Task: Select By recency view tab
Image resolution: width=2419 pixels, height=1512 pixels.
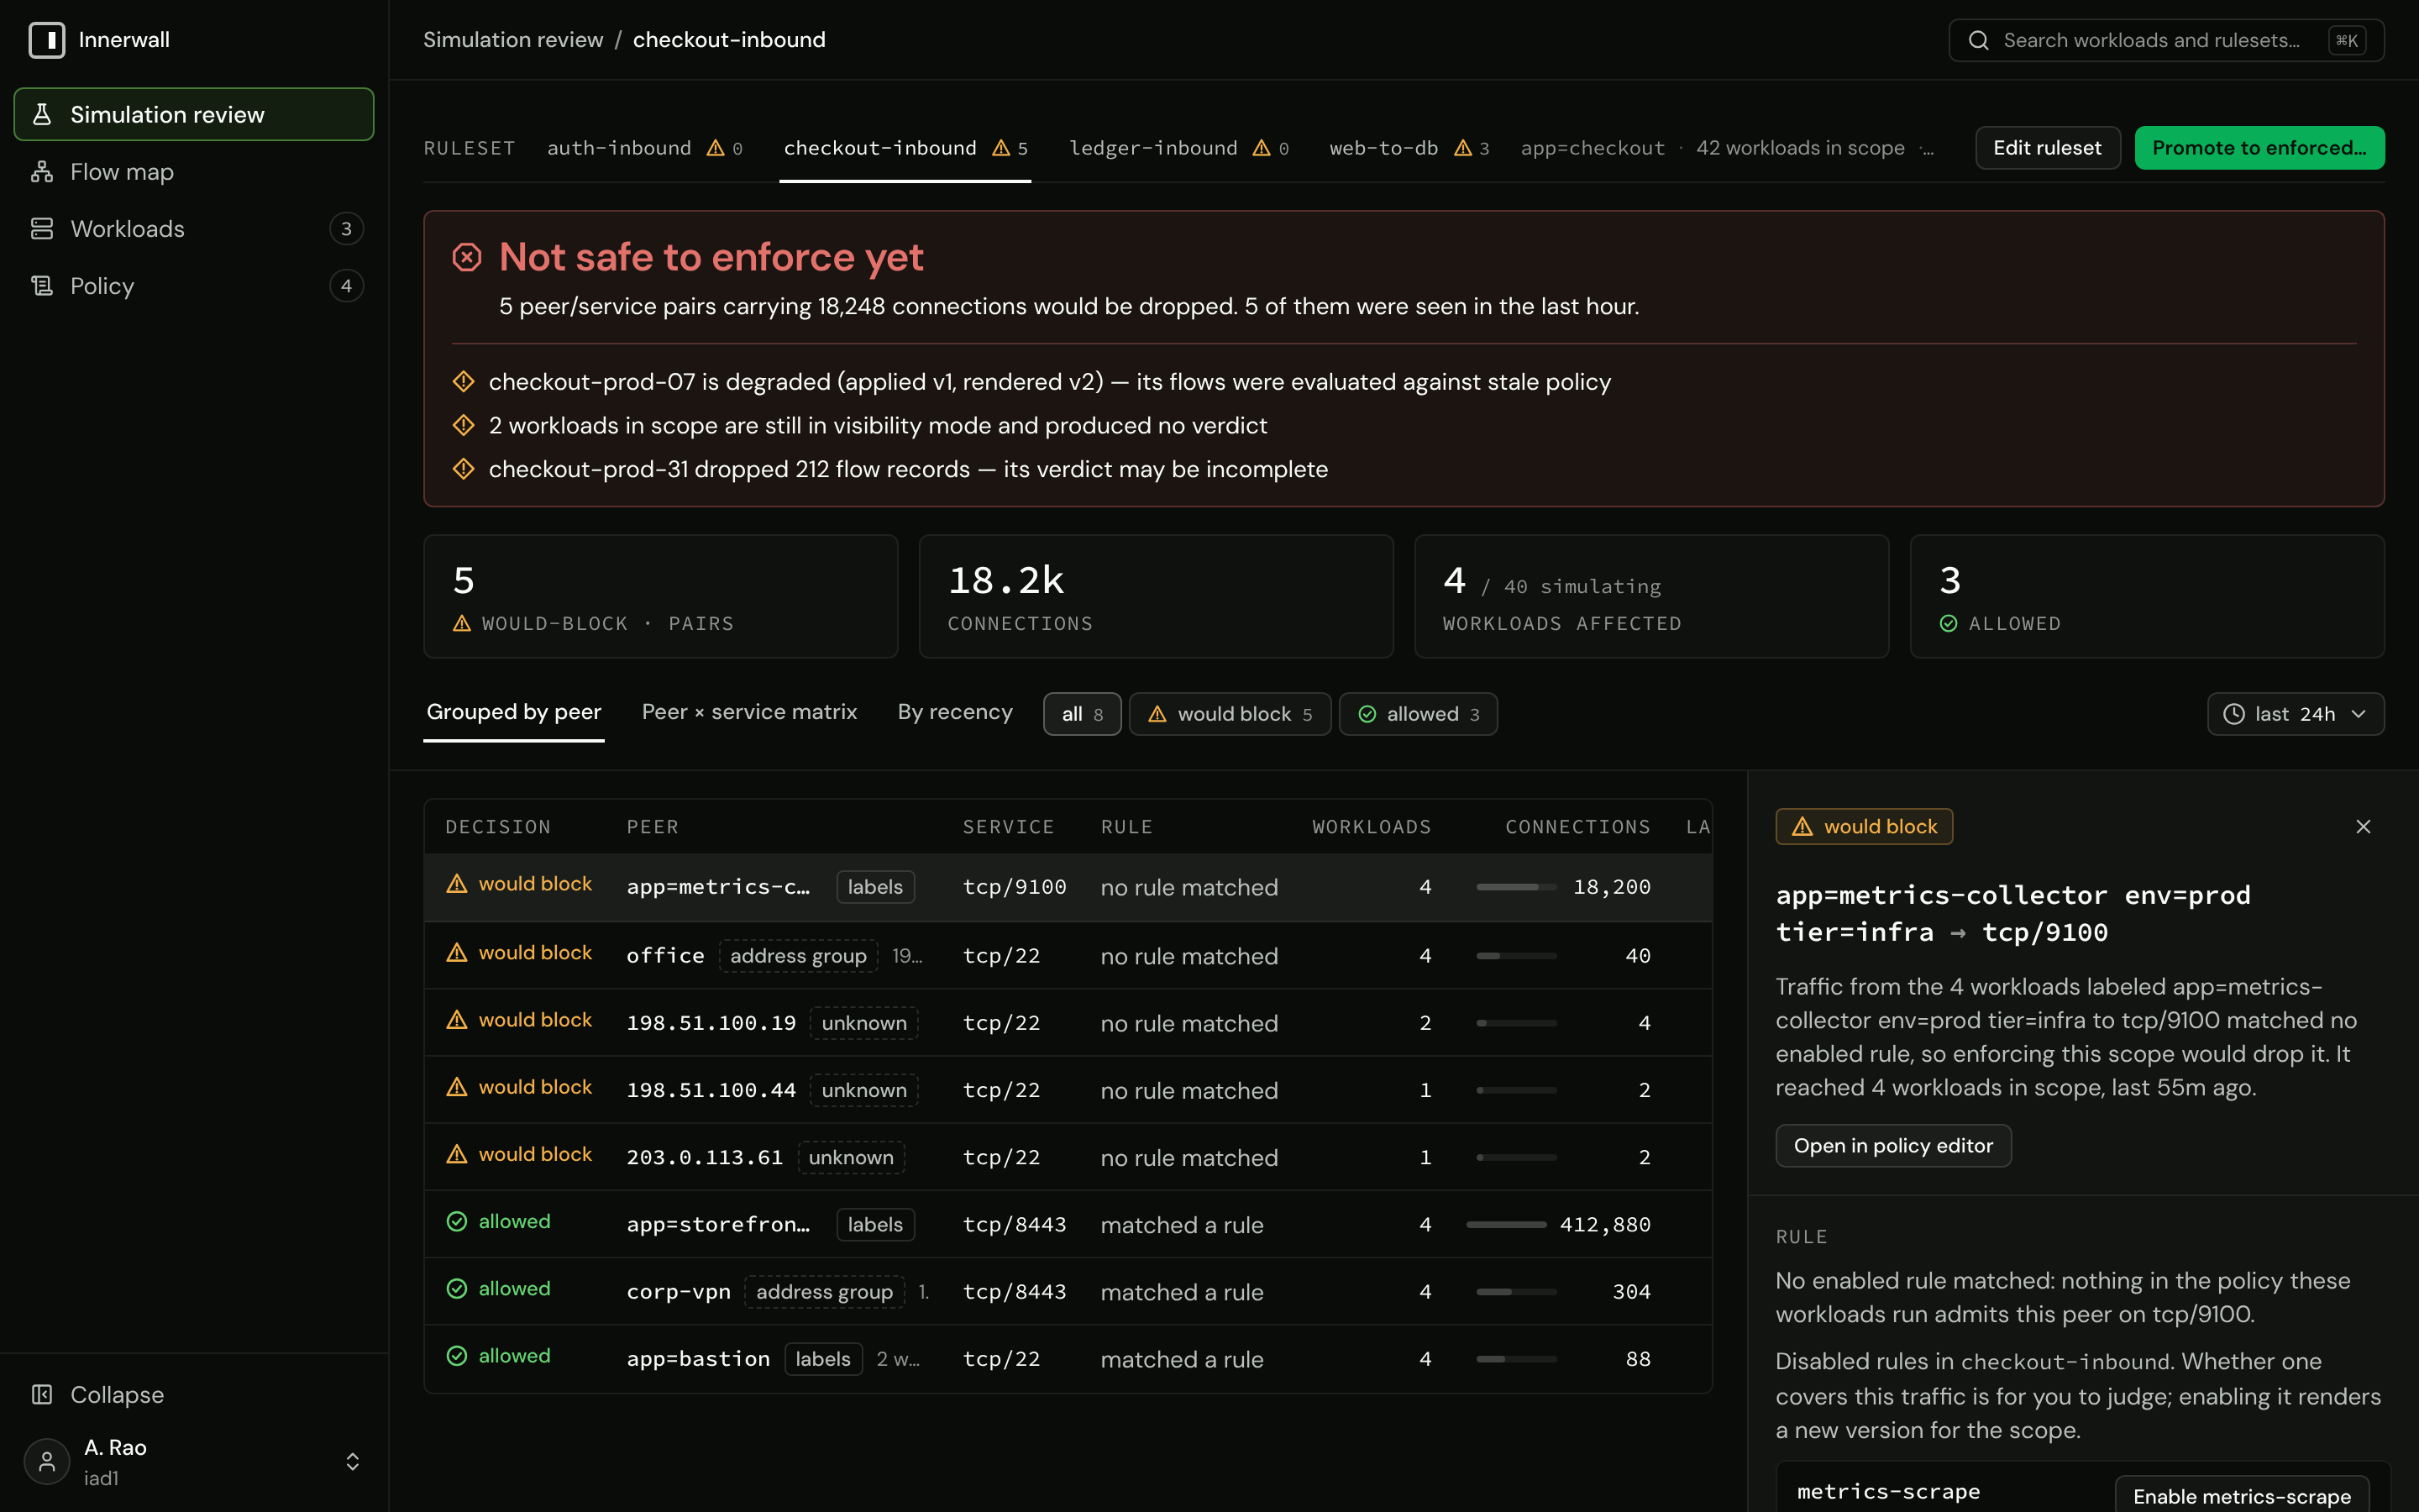Action: [955, 712]
